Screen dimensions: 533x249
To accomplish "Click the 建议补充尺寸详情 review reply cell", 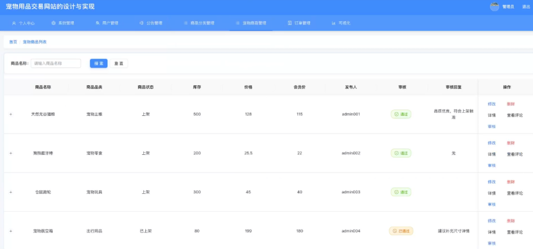I will tap(453, 231).
